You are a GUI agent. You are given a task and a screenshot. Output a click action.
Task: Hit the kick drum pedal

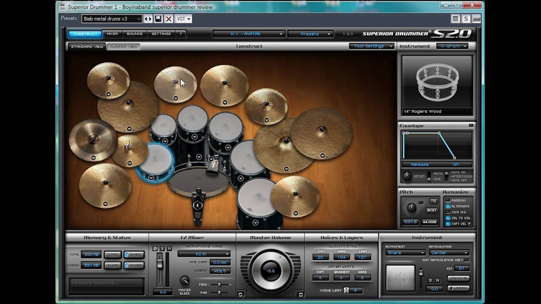[x=198, y=206]
